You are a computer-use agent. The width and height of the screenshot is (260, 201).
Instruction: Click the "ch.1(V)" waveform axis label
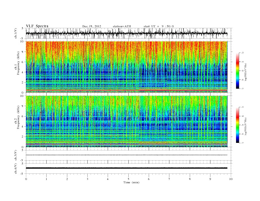[16, 33]
